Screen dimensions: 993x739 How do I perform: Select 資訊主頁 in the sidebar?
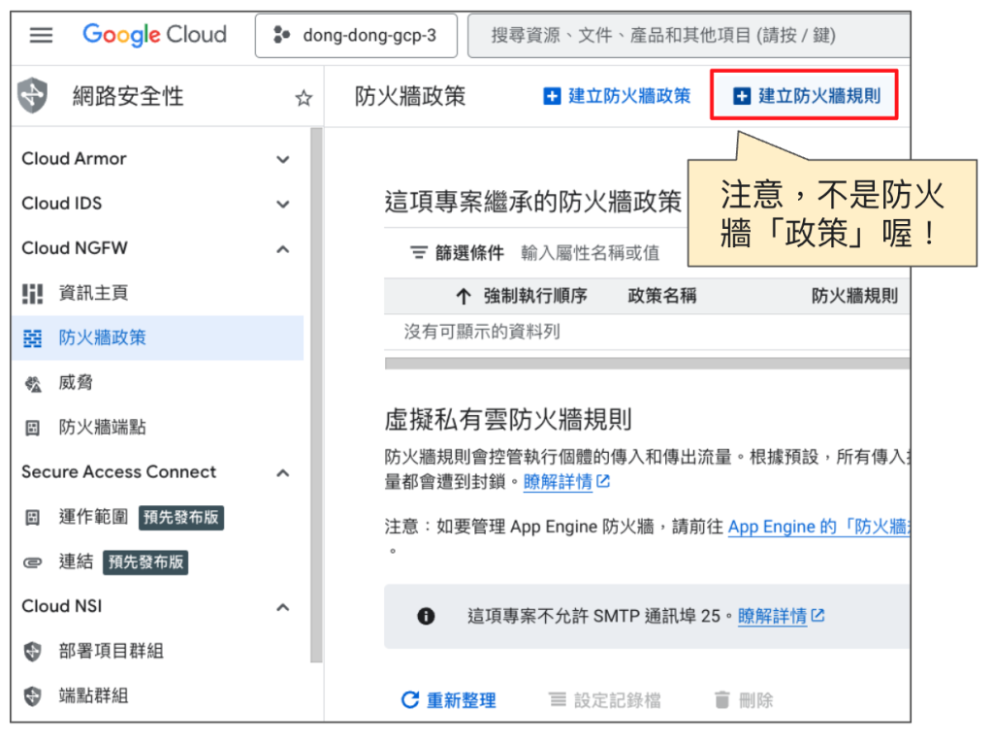[x=93, y=293]
